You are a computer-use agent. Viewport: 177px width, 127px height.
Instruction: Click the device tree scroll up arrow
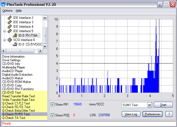coord(45,18)
